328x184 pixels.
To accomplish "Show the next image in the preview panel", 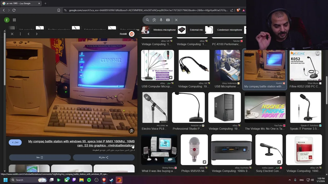I will point(37,34).
